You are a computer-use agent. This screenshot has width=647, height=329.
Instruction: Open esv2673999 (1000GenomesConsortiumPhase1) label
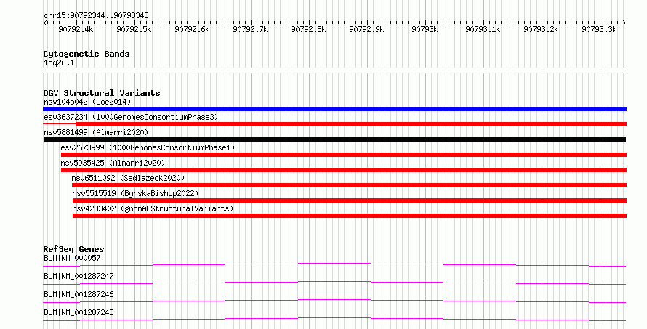(x=148, y=147)
